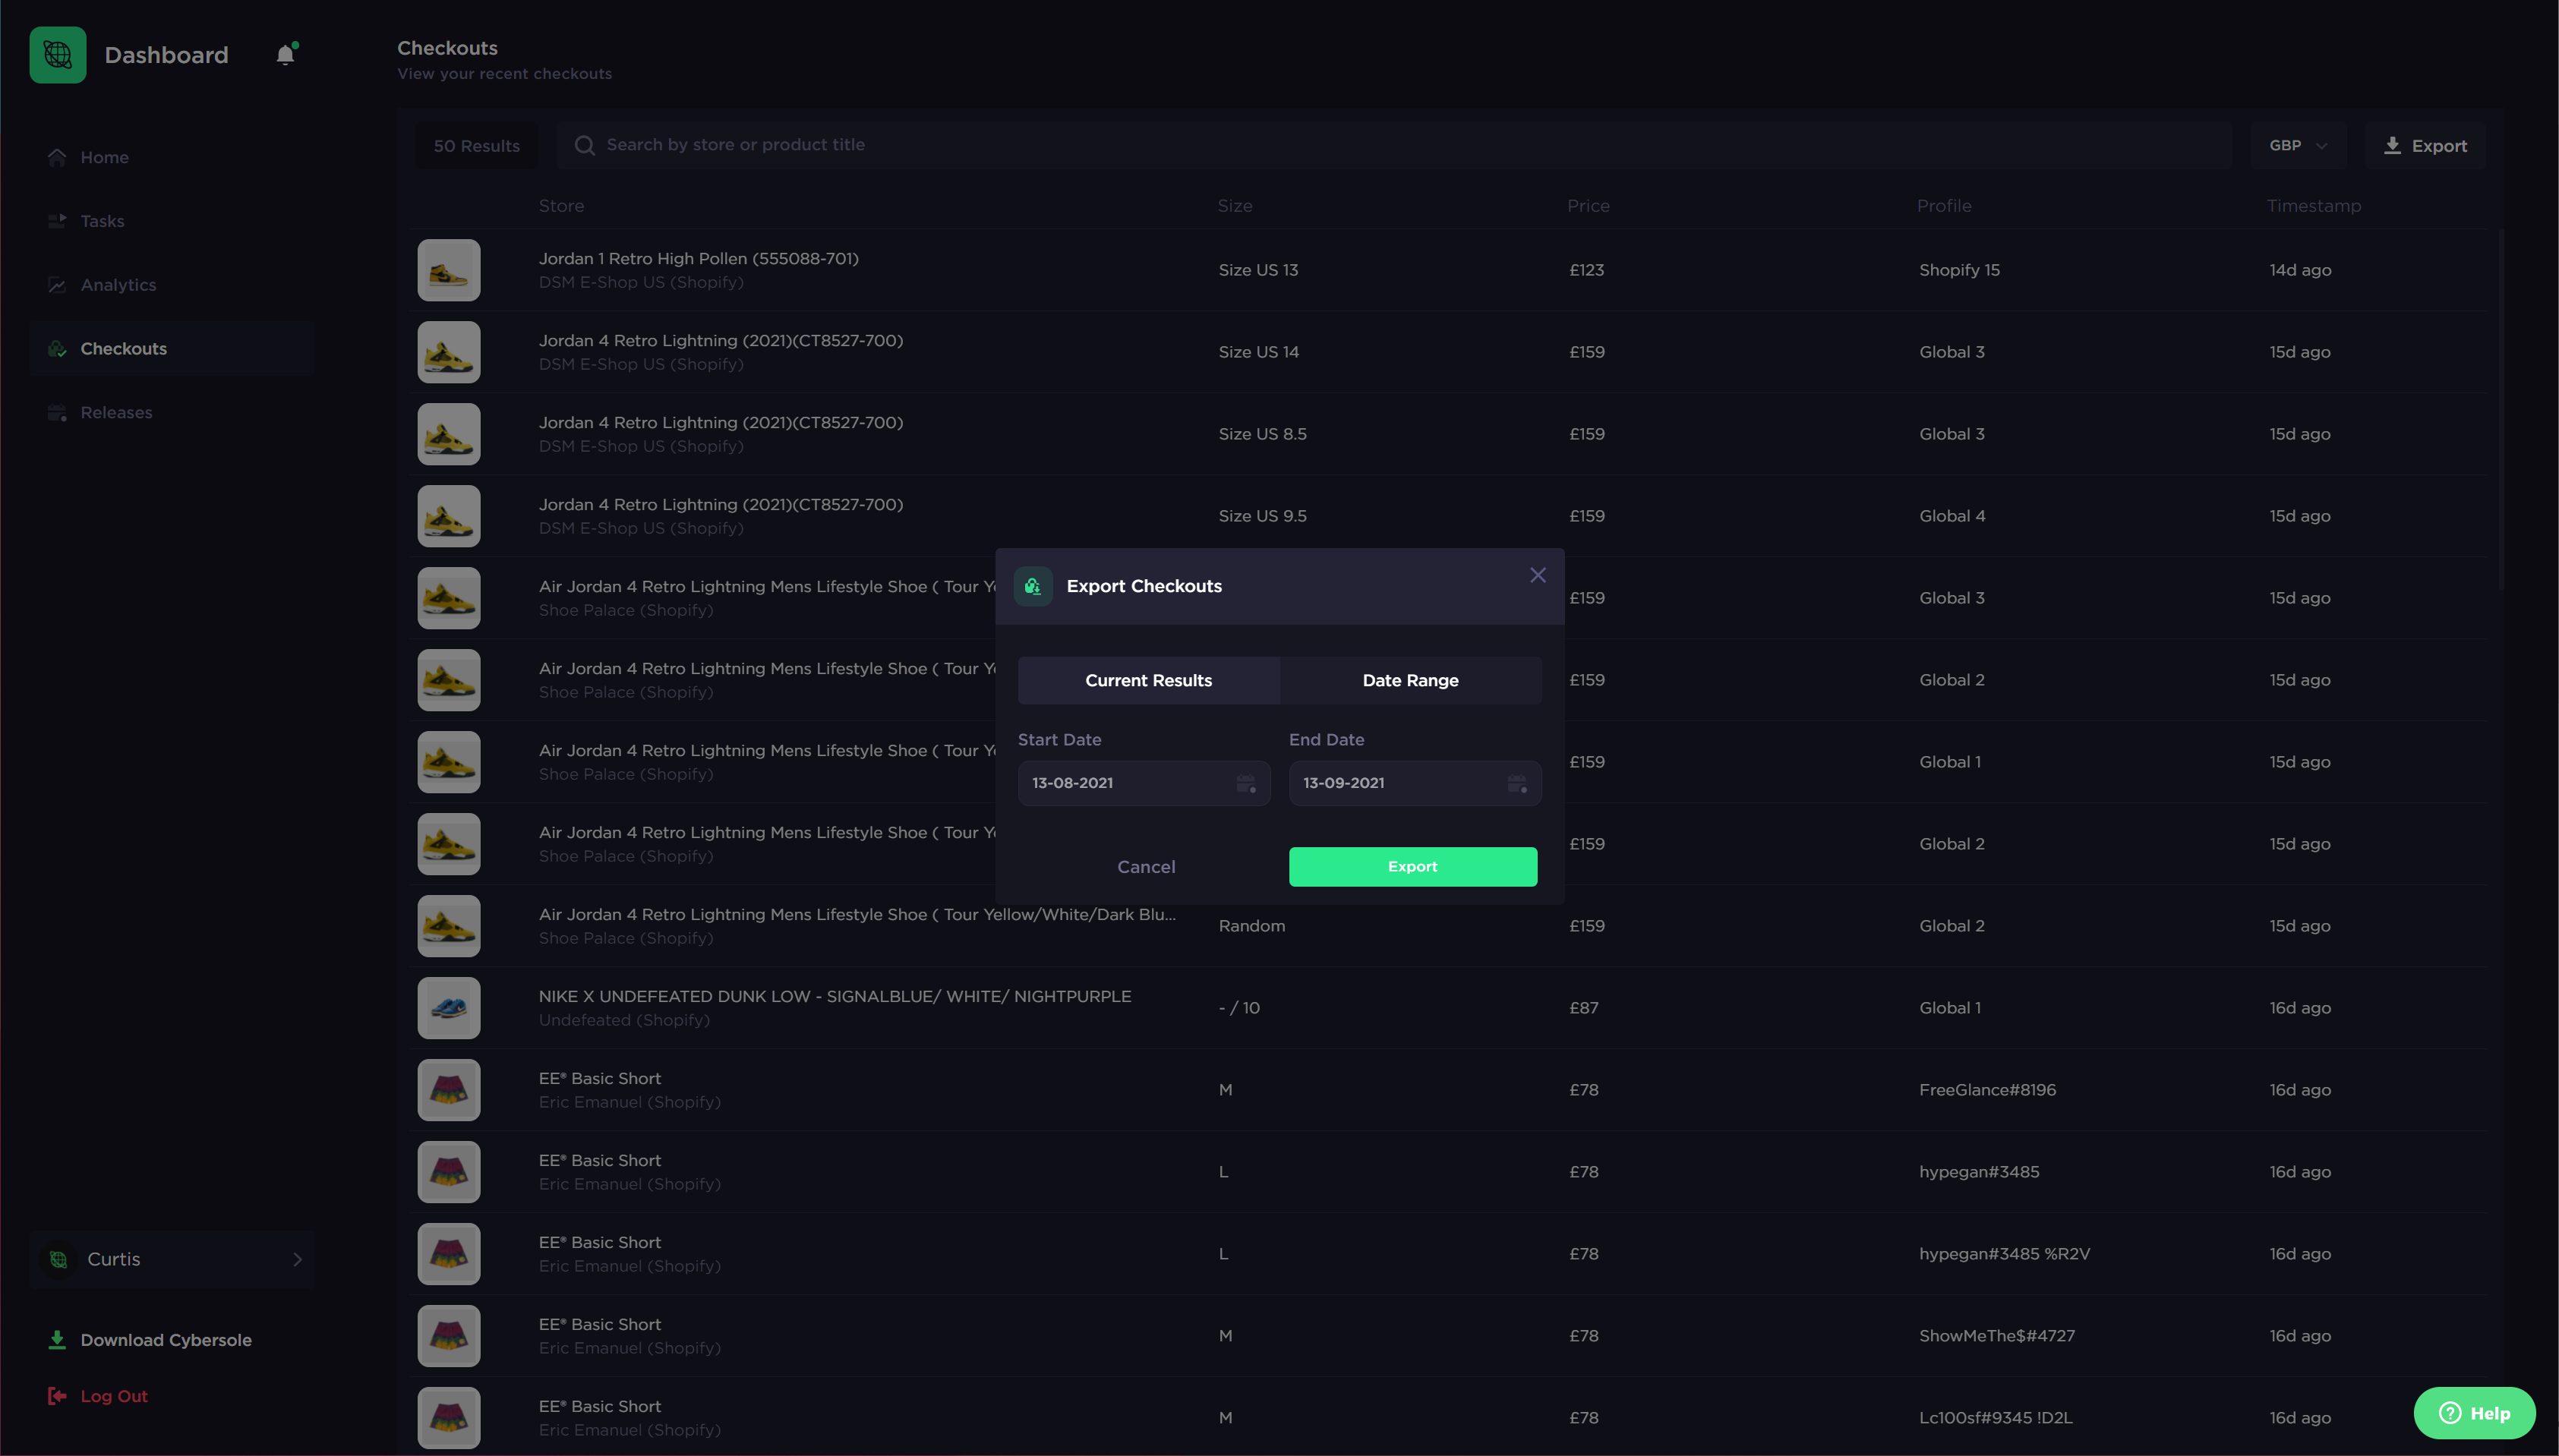Go to Releases in sidebar
The height and width of the screenshot is (1456, 2559).
pos(171,413)
